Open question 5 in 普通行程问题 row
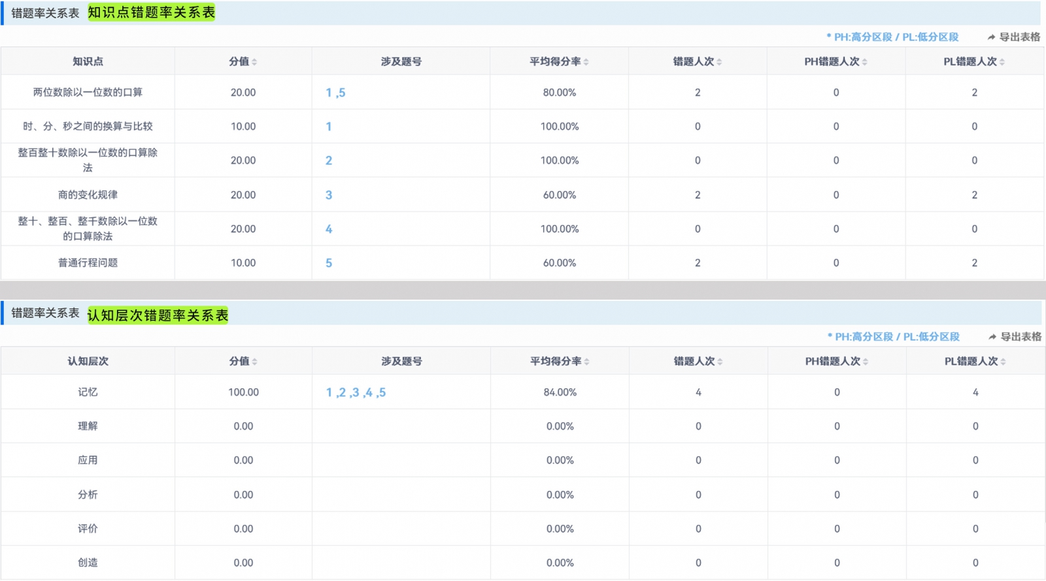This screenshot has width=1046, height=581. [329, 263]
